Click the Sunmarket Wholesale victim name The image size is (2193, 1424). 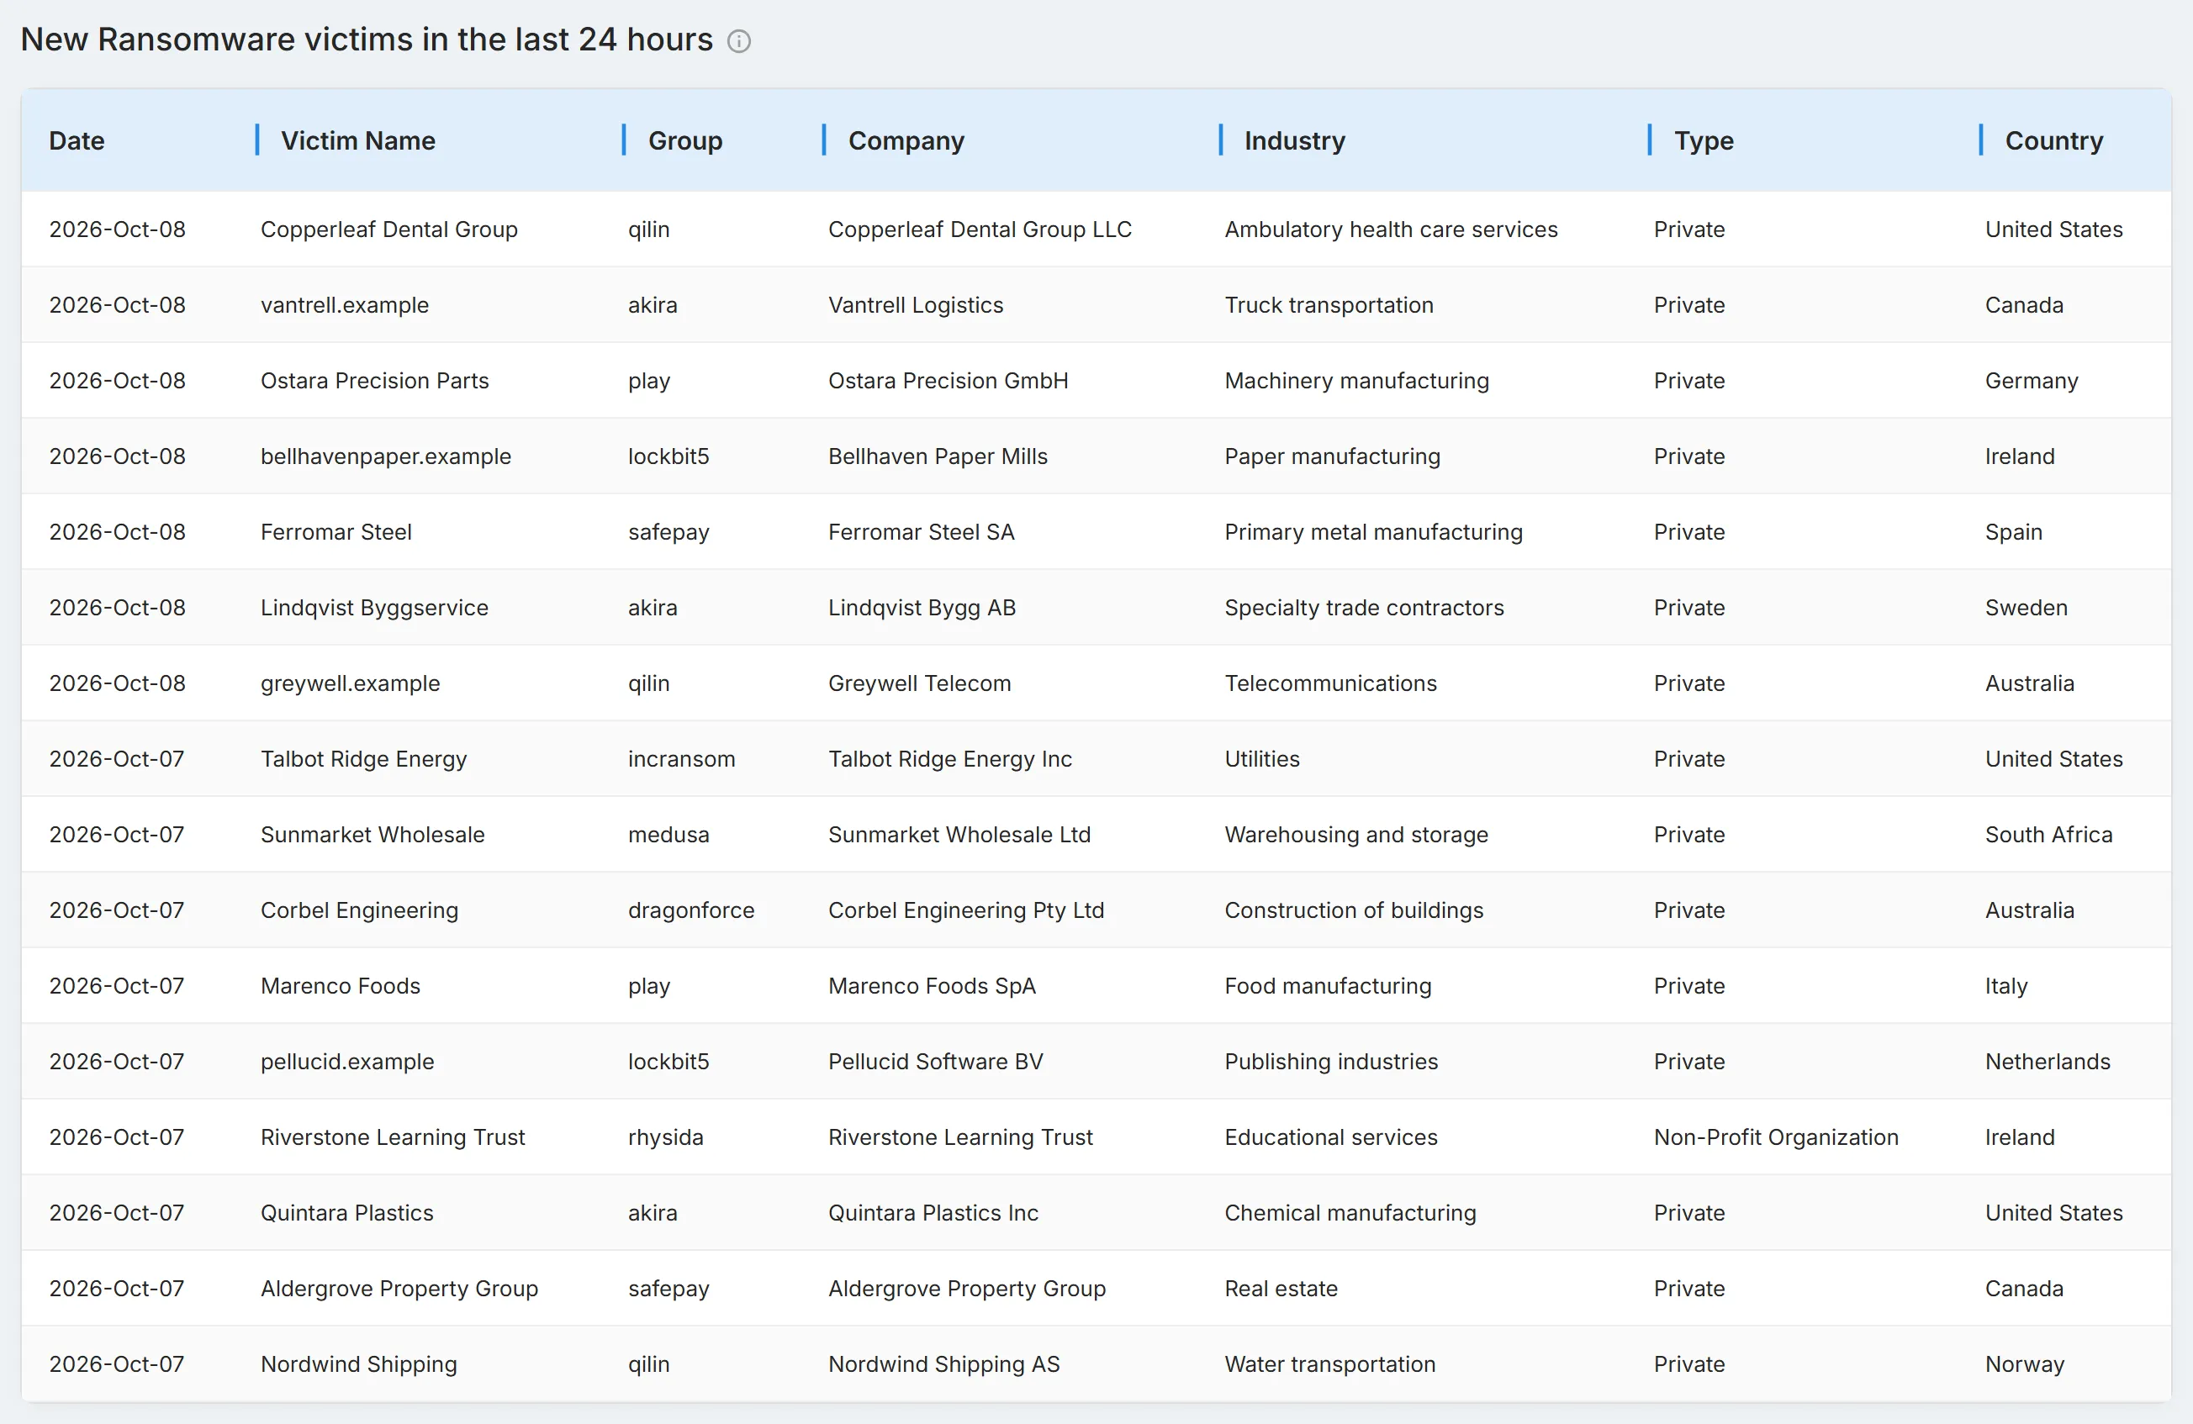373,835
